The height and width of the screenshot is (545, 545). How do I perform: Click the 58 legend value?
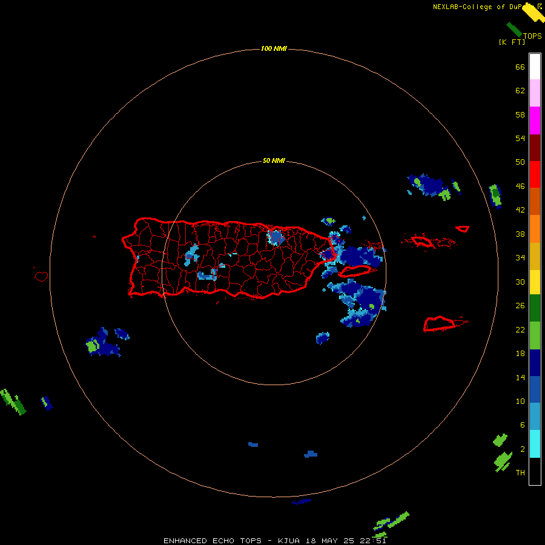click(x=520, y=114)
